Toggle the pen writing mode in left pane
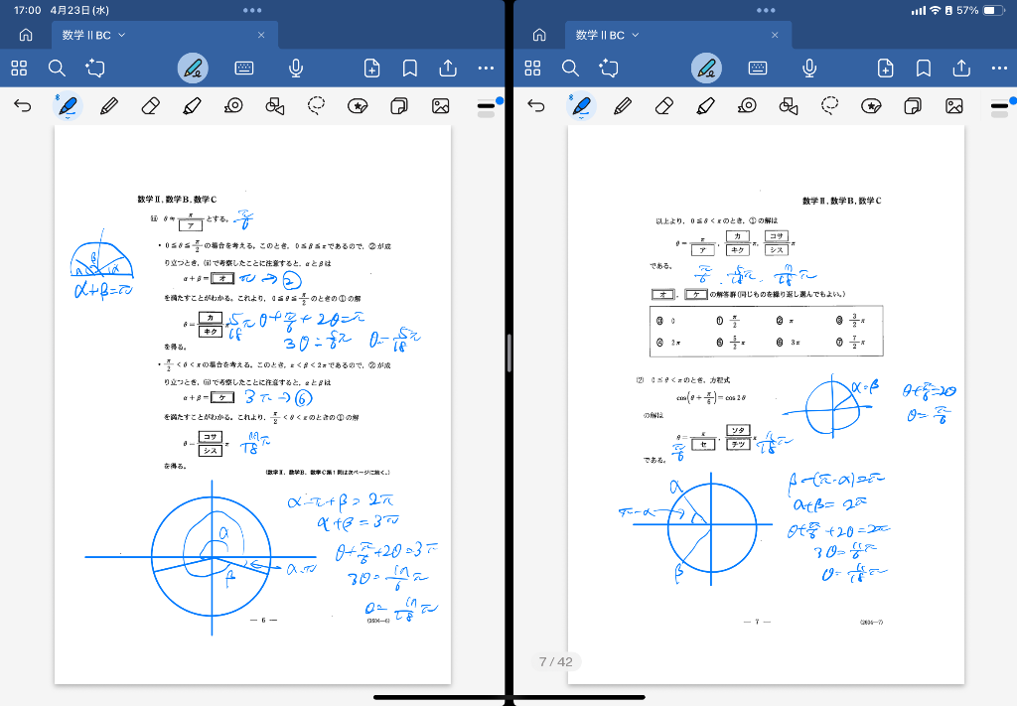1017x706 pixels. pyautogui.click(x=193, y=69)
